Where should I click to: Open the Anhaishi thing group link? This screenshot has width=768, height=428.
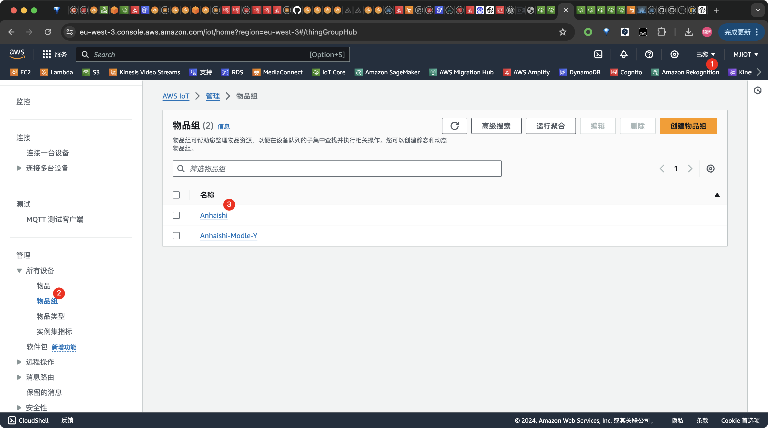coord(214,215)
